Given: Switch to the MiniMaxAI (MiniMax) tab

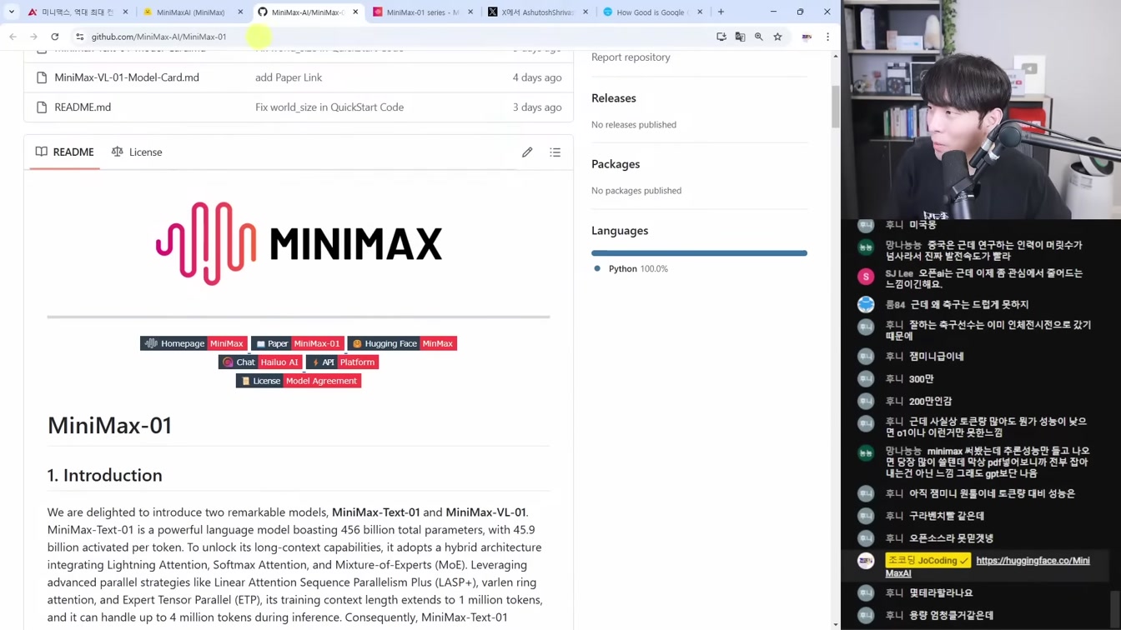Looking at the screenshot, I should coord(192,12).
